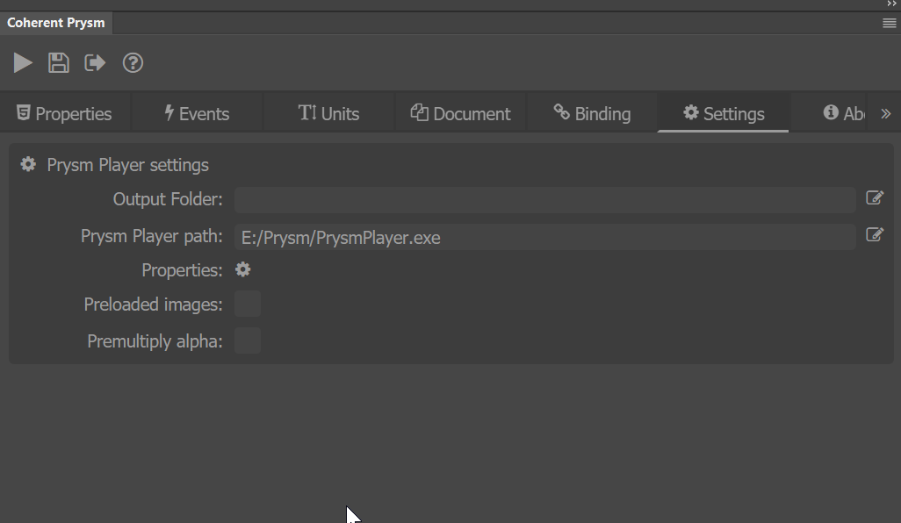Click the Play preview icon

pyautogui.click(x=23, y=62)
